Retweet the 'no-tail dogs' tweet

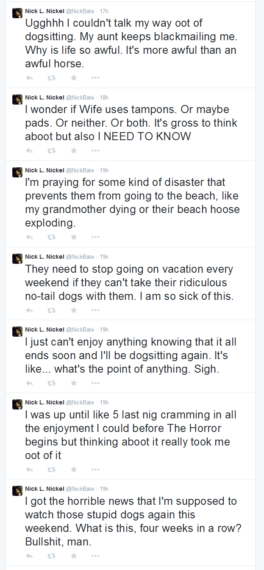tap(51, 310)
